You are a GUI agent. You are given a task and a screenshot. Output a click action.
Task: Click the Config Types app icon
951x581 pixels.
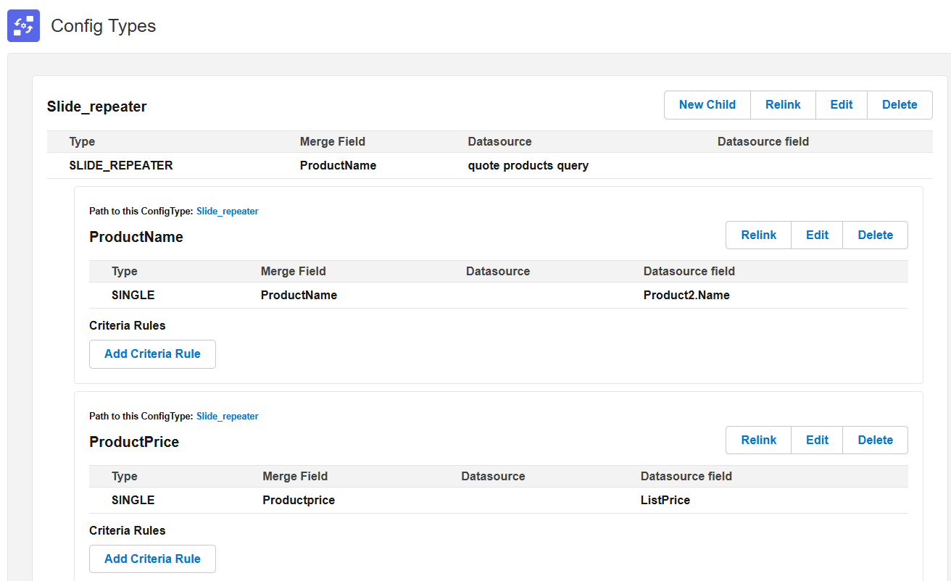[23, 26]
